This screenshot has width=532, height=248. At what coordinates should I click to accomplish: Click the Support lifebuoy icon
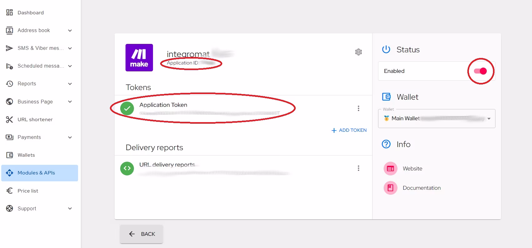(9, 208)
